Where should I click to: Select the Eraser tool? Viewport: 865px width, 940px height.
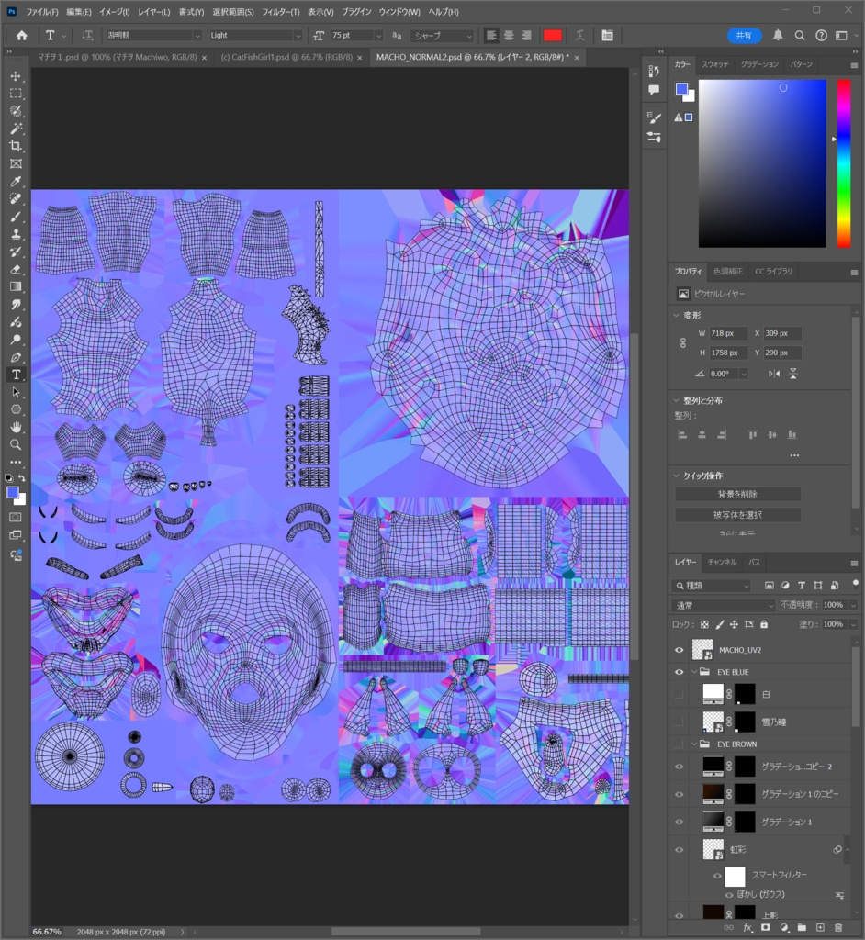coord(16,269)
